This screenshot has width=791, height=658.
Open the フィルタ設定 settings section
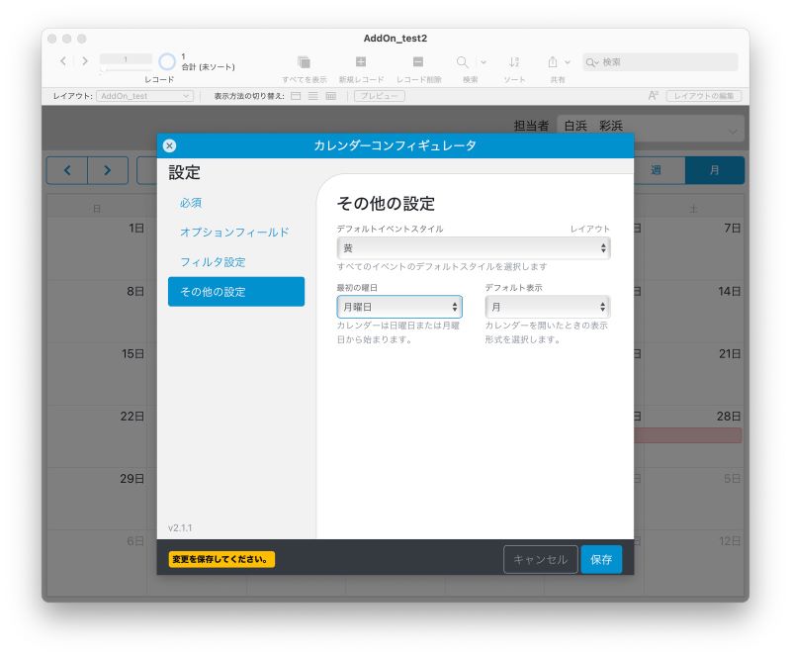213,262
